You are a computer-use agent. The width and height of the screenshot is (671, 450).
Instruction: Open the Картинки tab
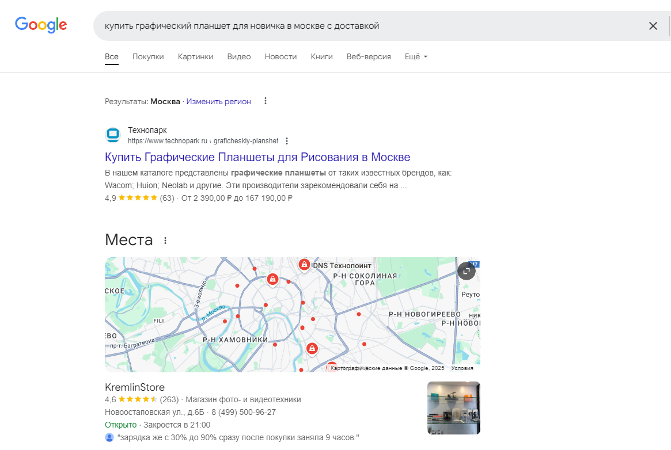tap(195, 57)
